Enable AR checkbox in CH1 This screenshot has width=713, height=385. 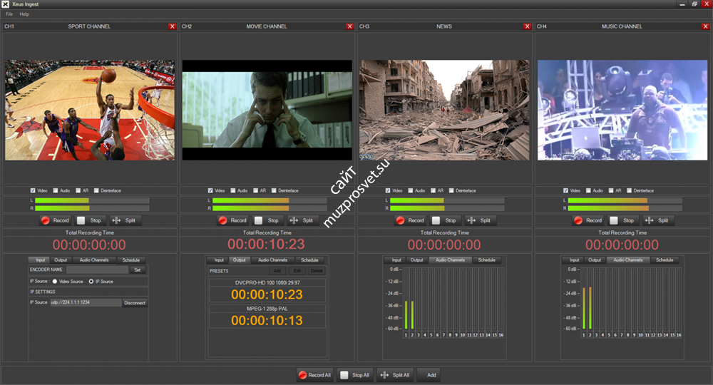[x=78, y=190]
